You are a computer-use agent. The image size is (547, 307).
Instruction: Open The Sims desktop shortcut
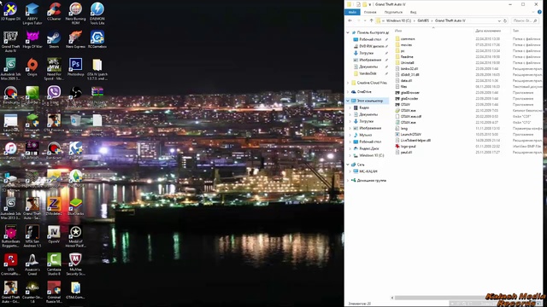click(x=75, y=178)
